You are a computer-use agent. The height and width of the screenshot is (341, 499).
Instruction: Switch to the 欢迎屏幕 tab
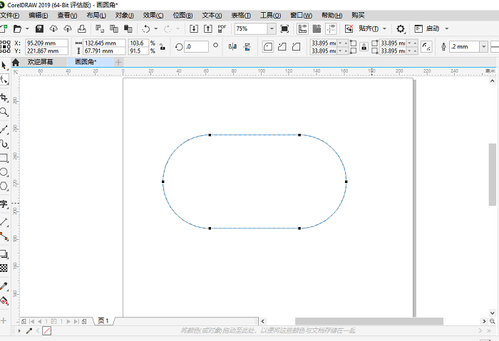pyautogui.click(x=40, y=62)
